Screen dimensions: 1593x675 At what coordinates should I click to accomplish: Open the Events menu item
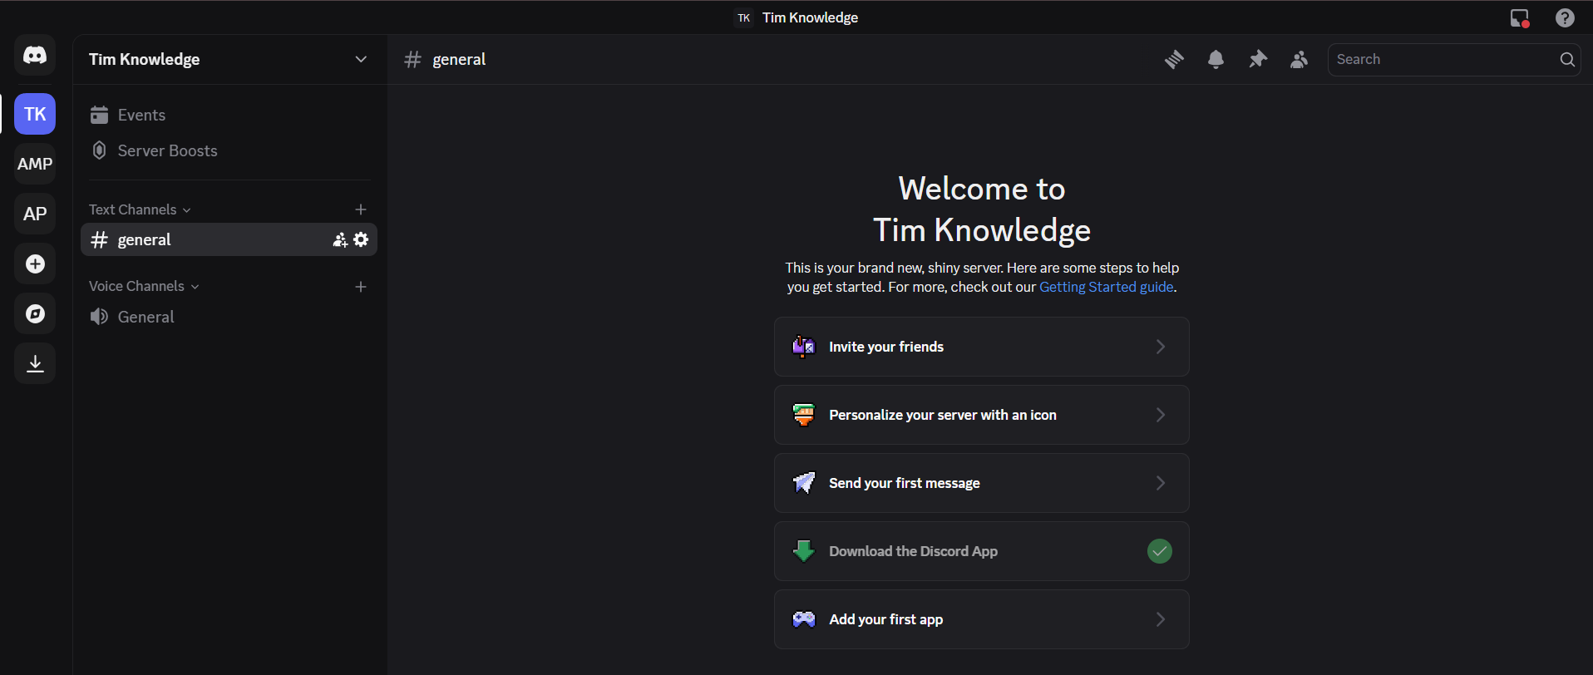(229, 115)
